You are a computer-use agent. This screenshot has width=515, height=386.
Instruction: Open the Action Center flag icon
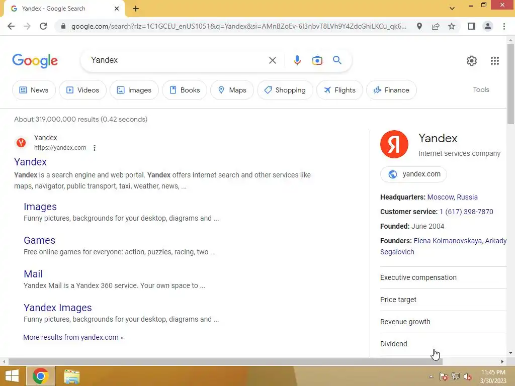(444, 376)
